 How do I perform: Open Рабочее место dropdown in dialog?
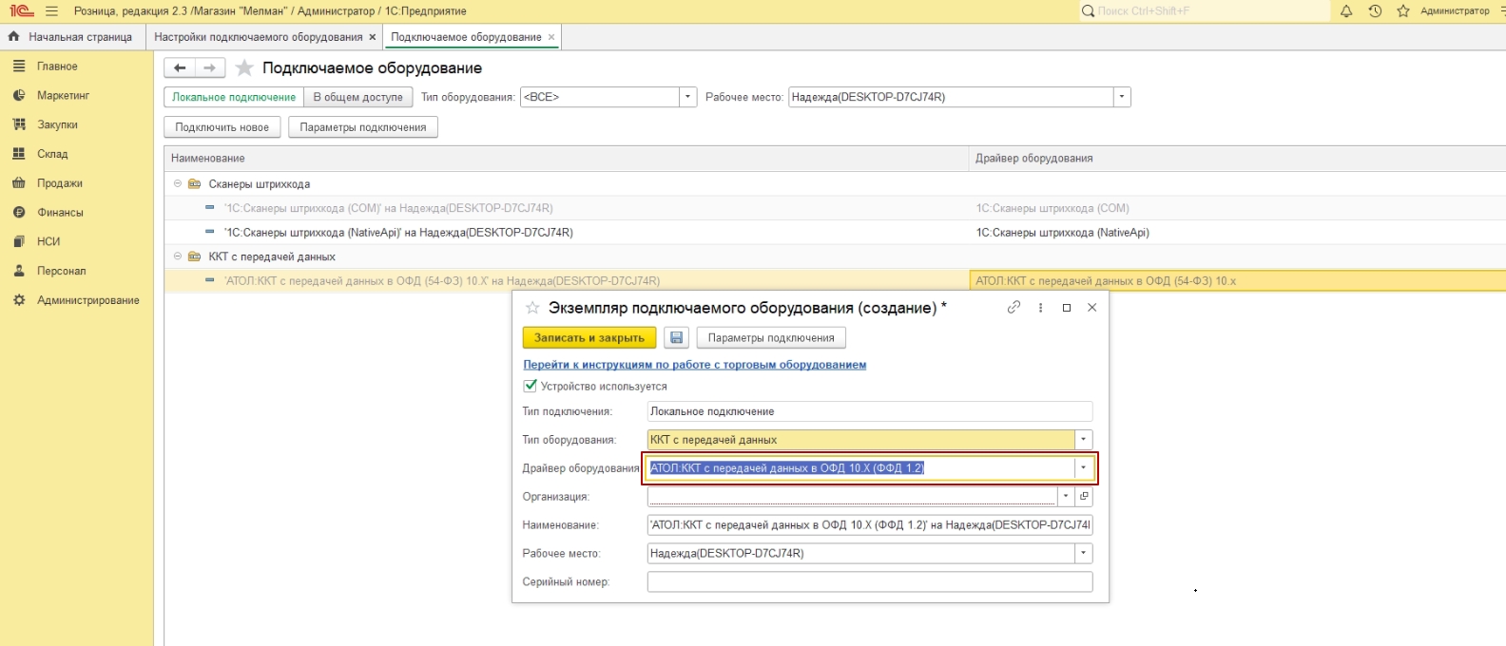tap(1084, 553)
